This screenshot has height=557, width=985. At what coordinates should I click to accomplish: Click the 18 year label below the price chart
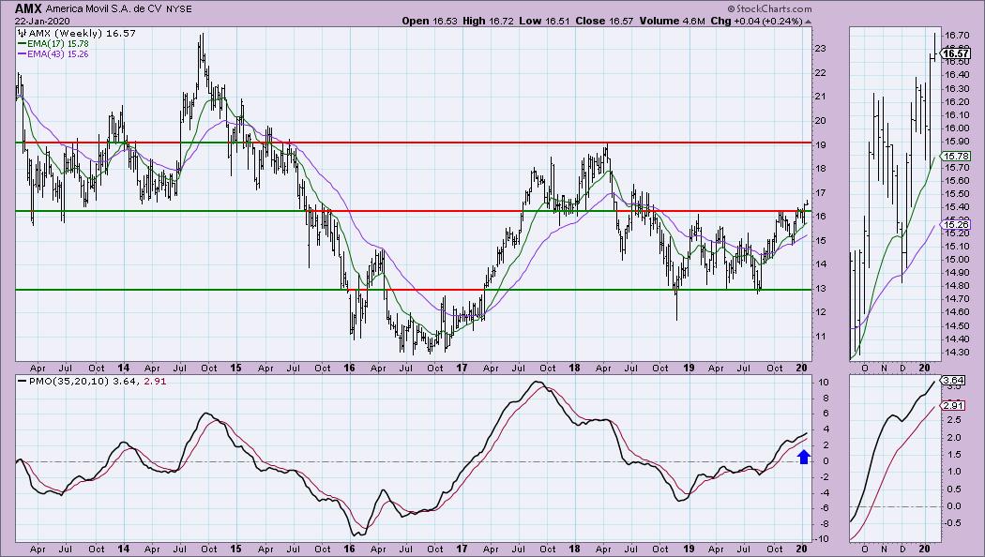pyautogui.click(x=574, y=368)
